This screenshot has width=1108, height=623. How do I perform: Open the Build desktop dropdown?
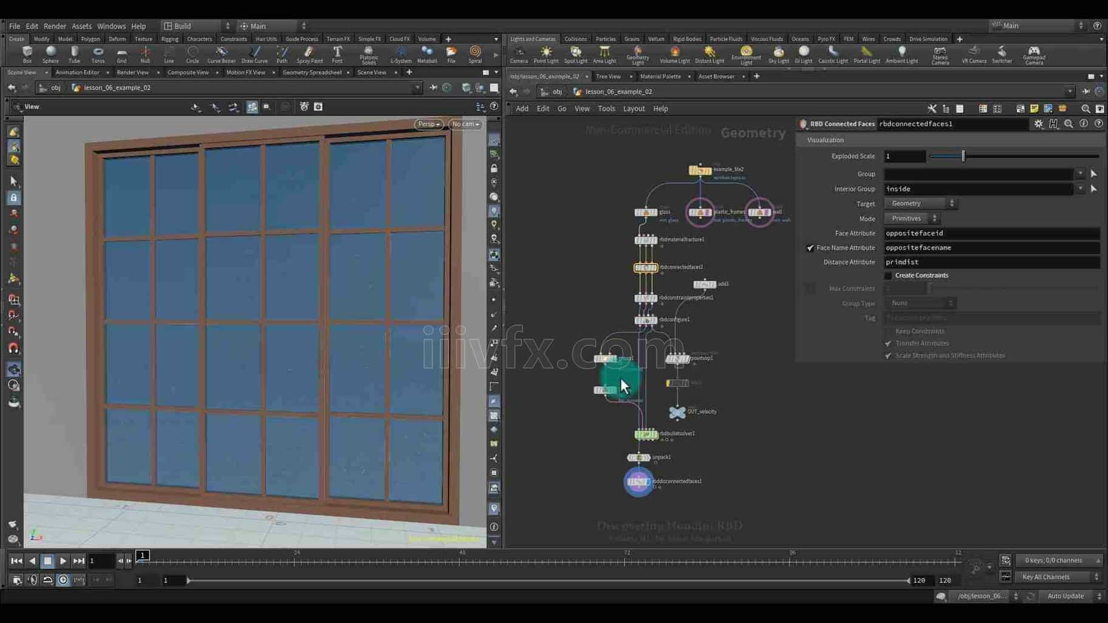[x=196, y=26]
